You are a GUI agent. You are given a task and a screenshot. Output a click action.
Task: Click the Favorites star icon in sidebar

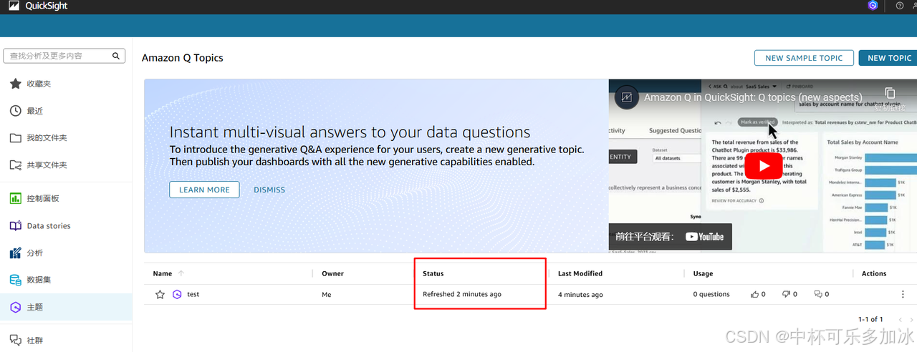(15, 84)
